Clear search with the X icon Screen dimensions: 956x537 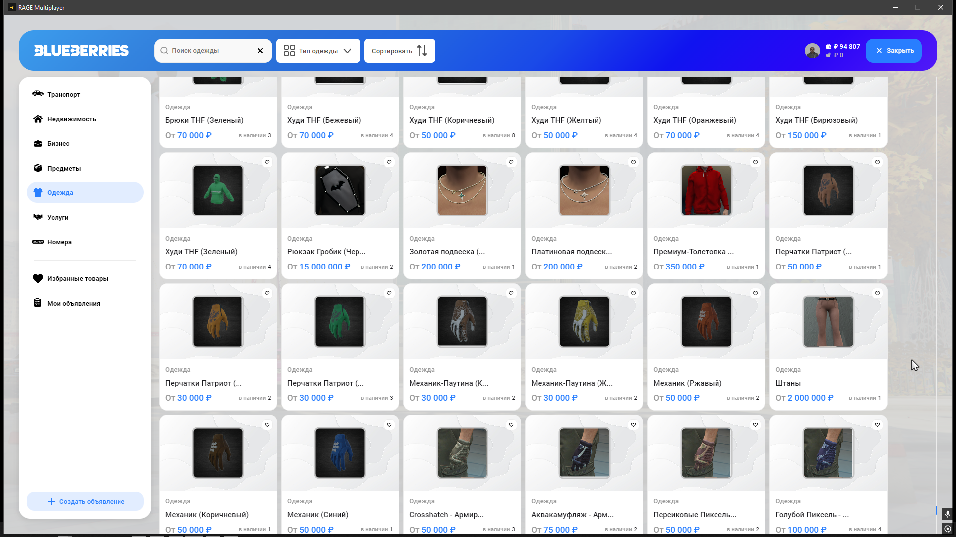(x=260, y=51)
